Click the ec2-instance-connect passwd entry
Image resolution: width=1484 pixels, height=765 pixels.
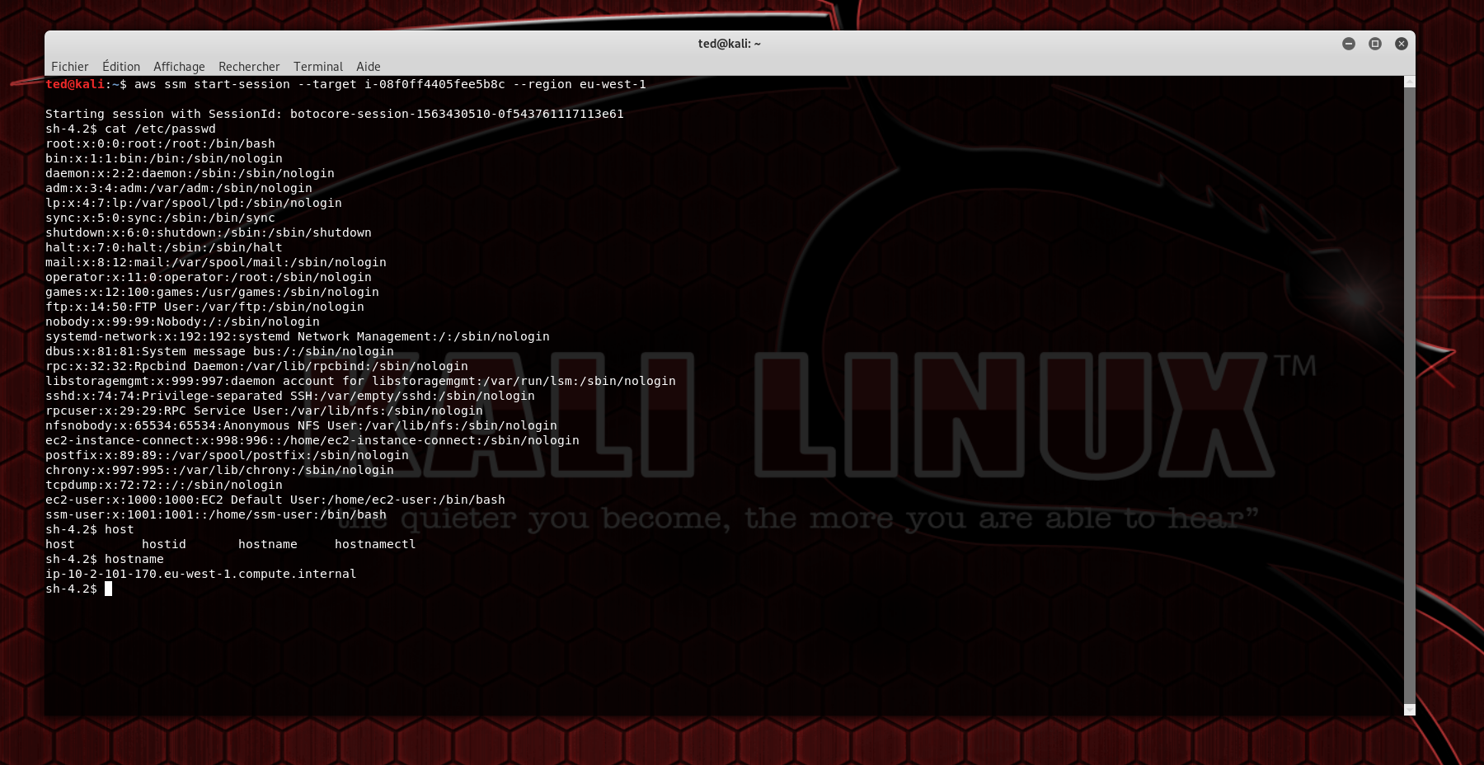point(312,440)
